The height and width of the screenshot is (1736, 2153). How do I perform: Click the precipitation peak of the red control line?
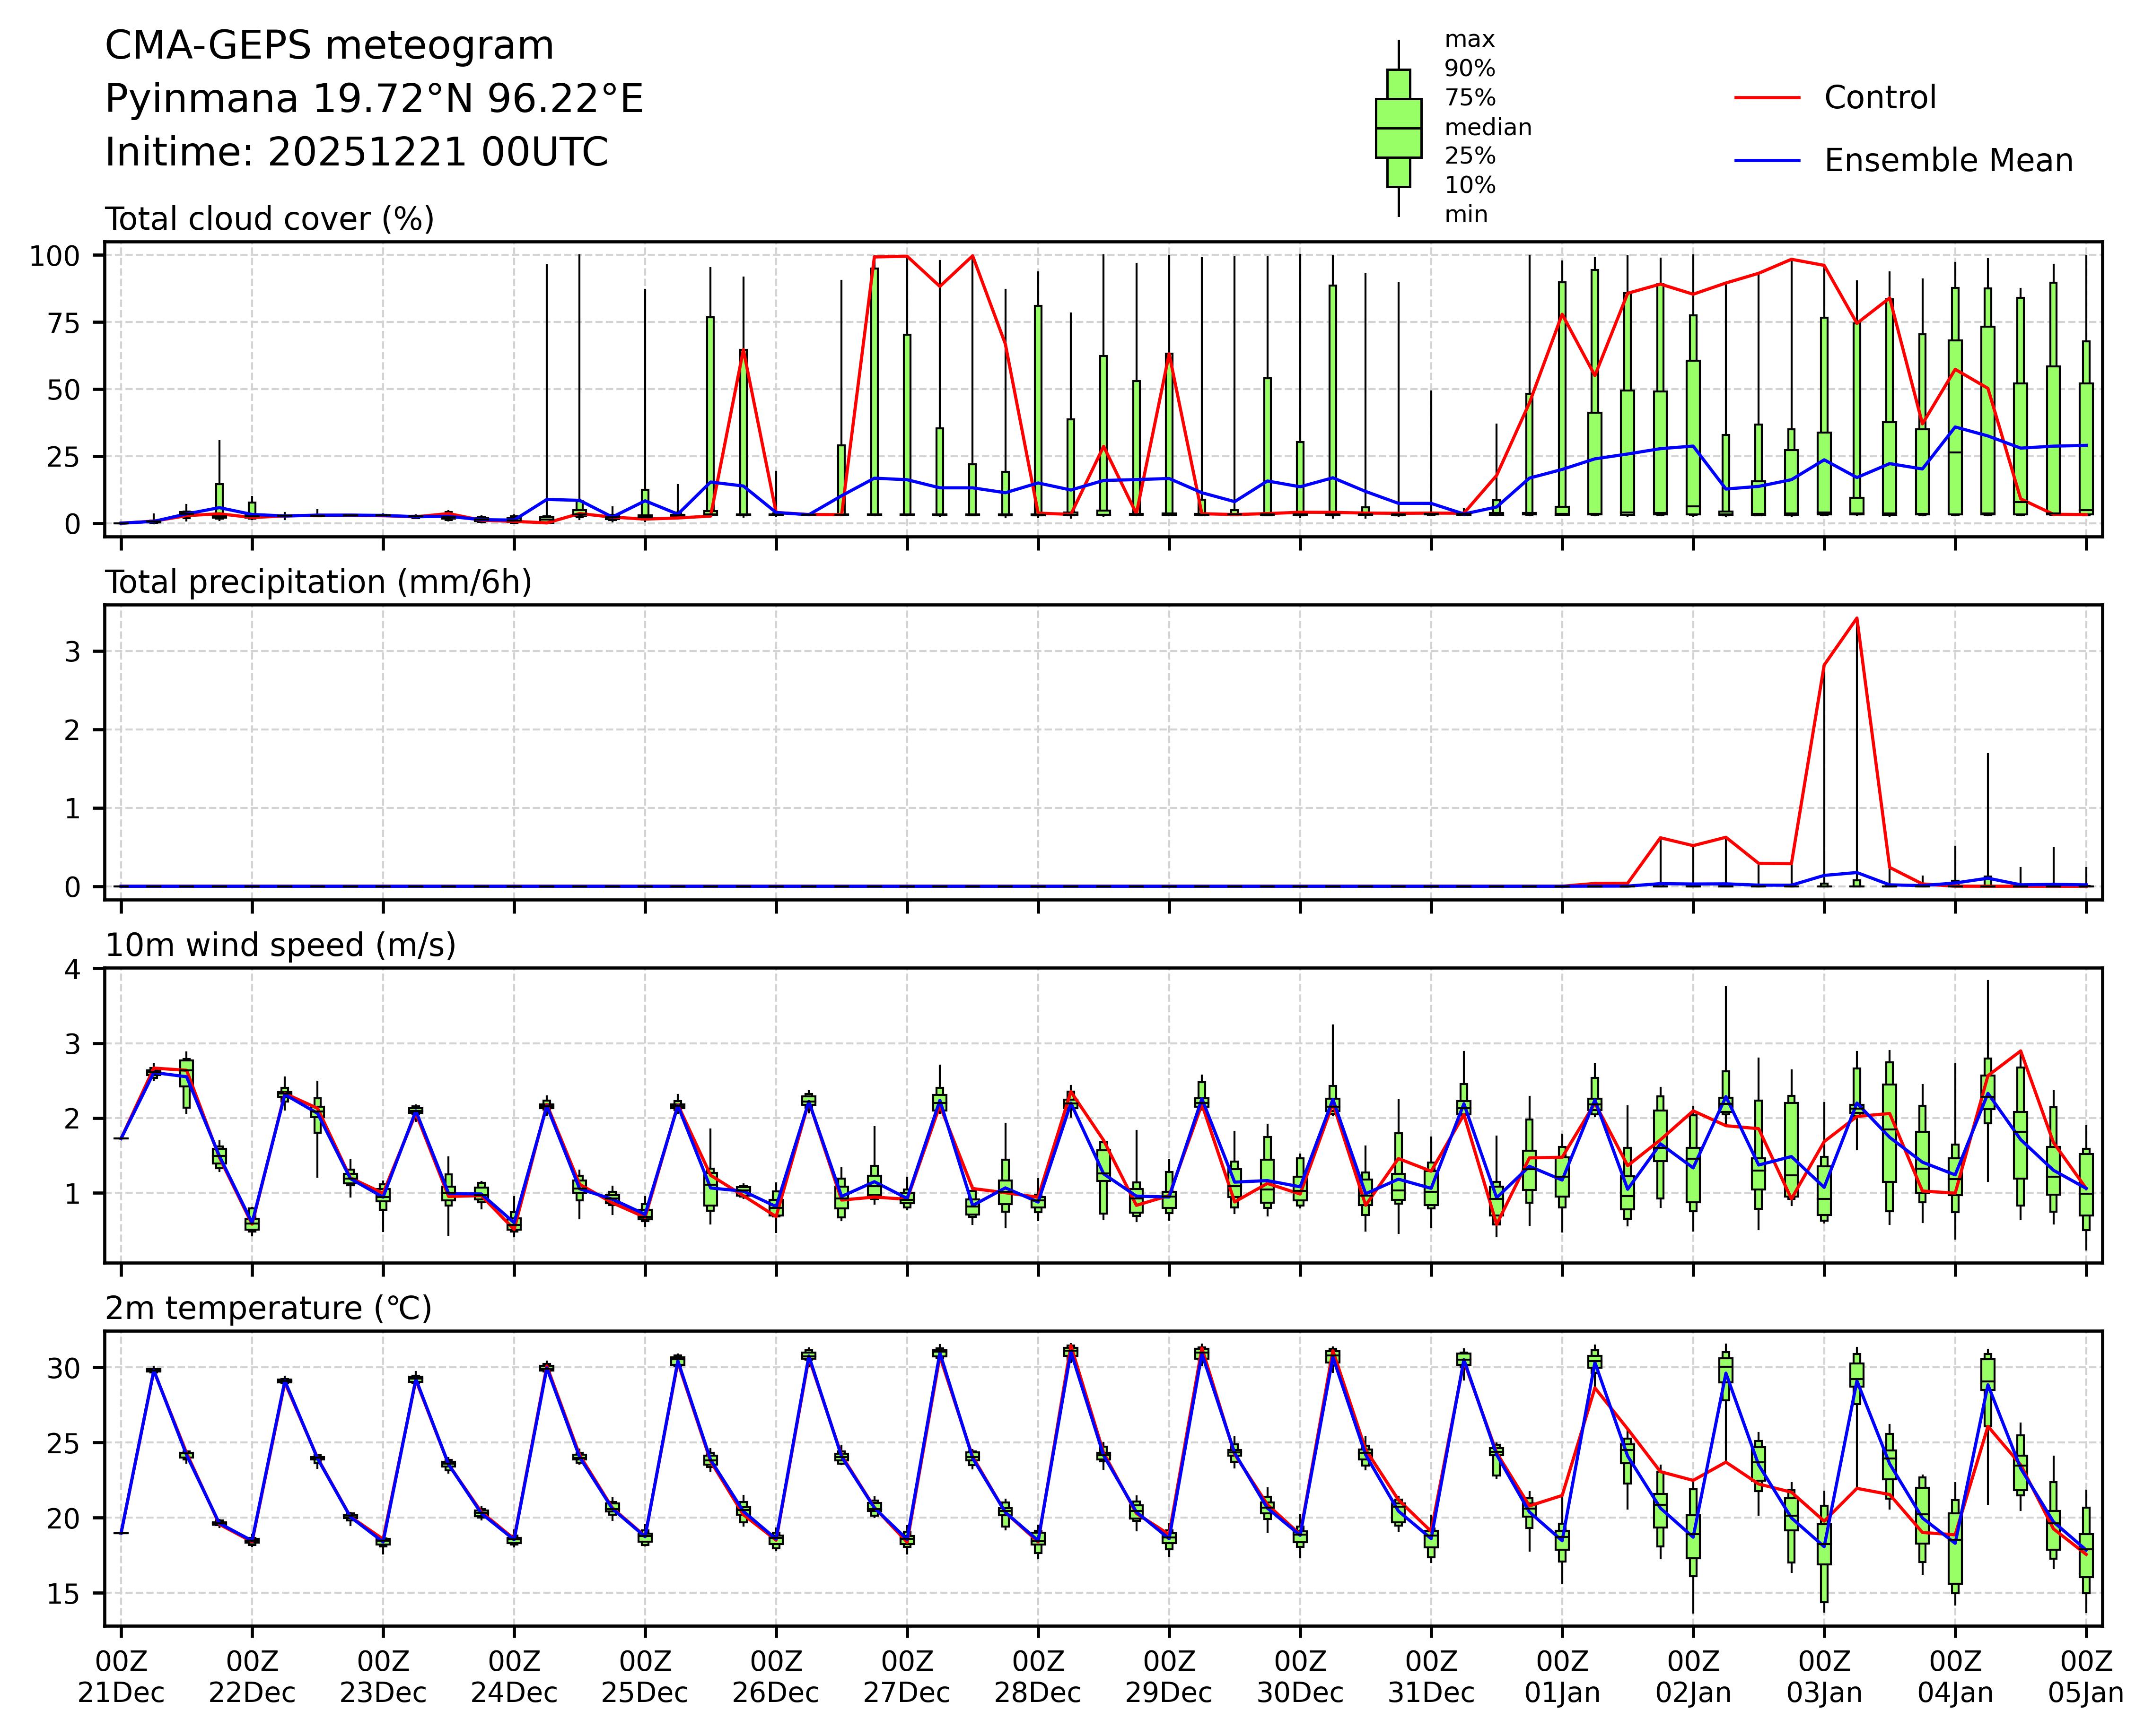click(x=1857, y=618)
